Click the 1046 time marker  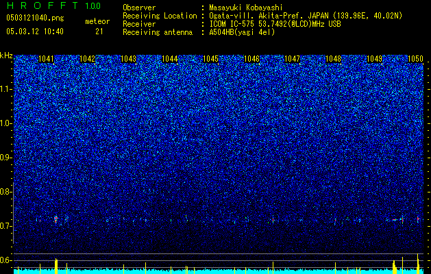251,59
